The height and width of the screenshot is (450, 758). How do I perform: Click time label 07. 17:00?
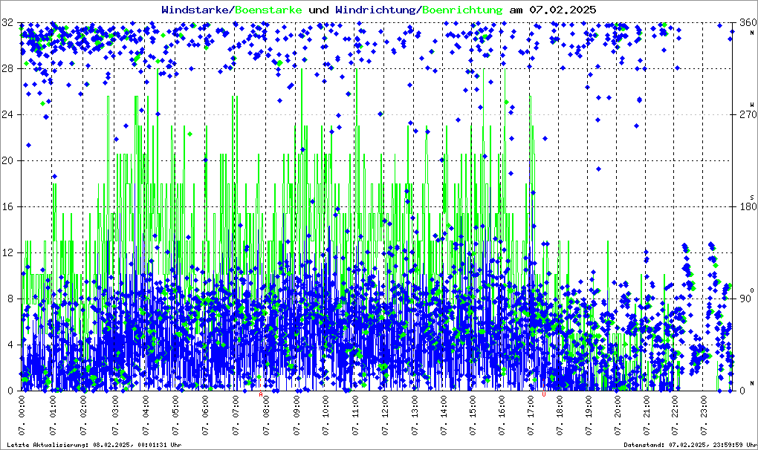[x=531, y=416]
